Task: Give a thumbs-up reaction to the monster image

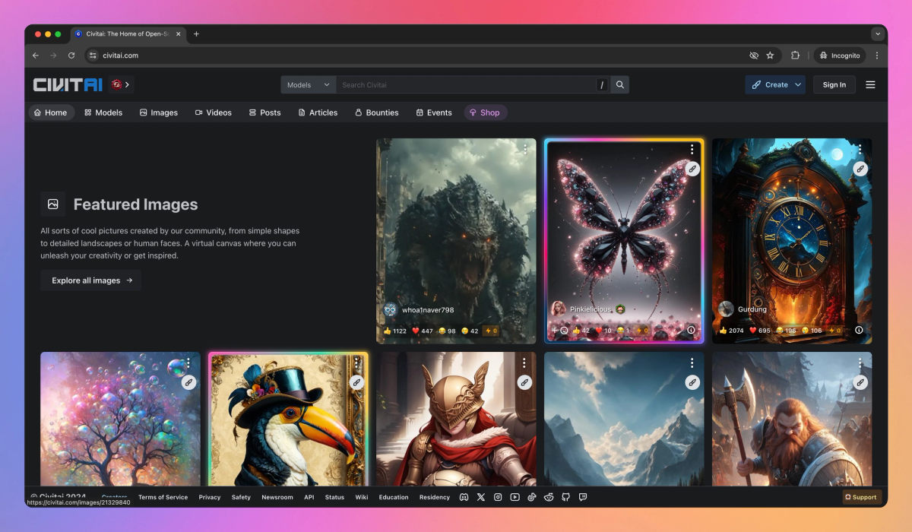Action: (388, 330)
